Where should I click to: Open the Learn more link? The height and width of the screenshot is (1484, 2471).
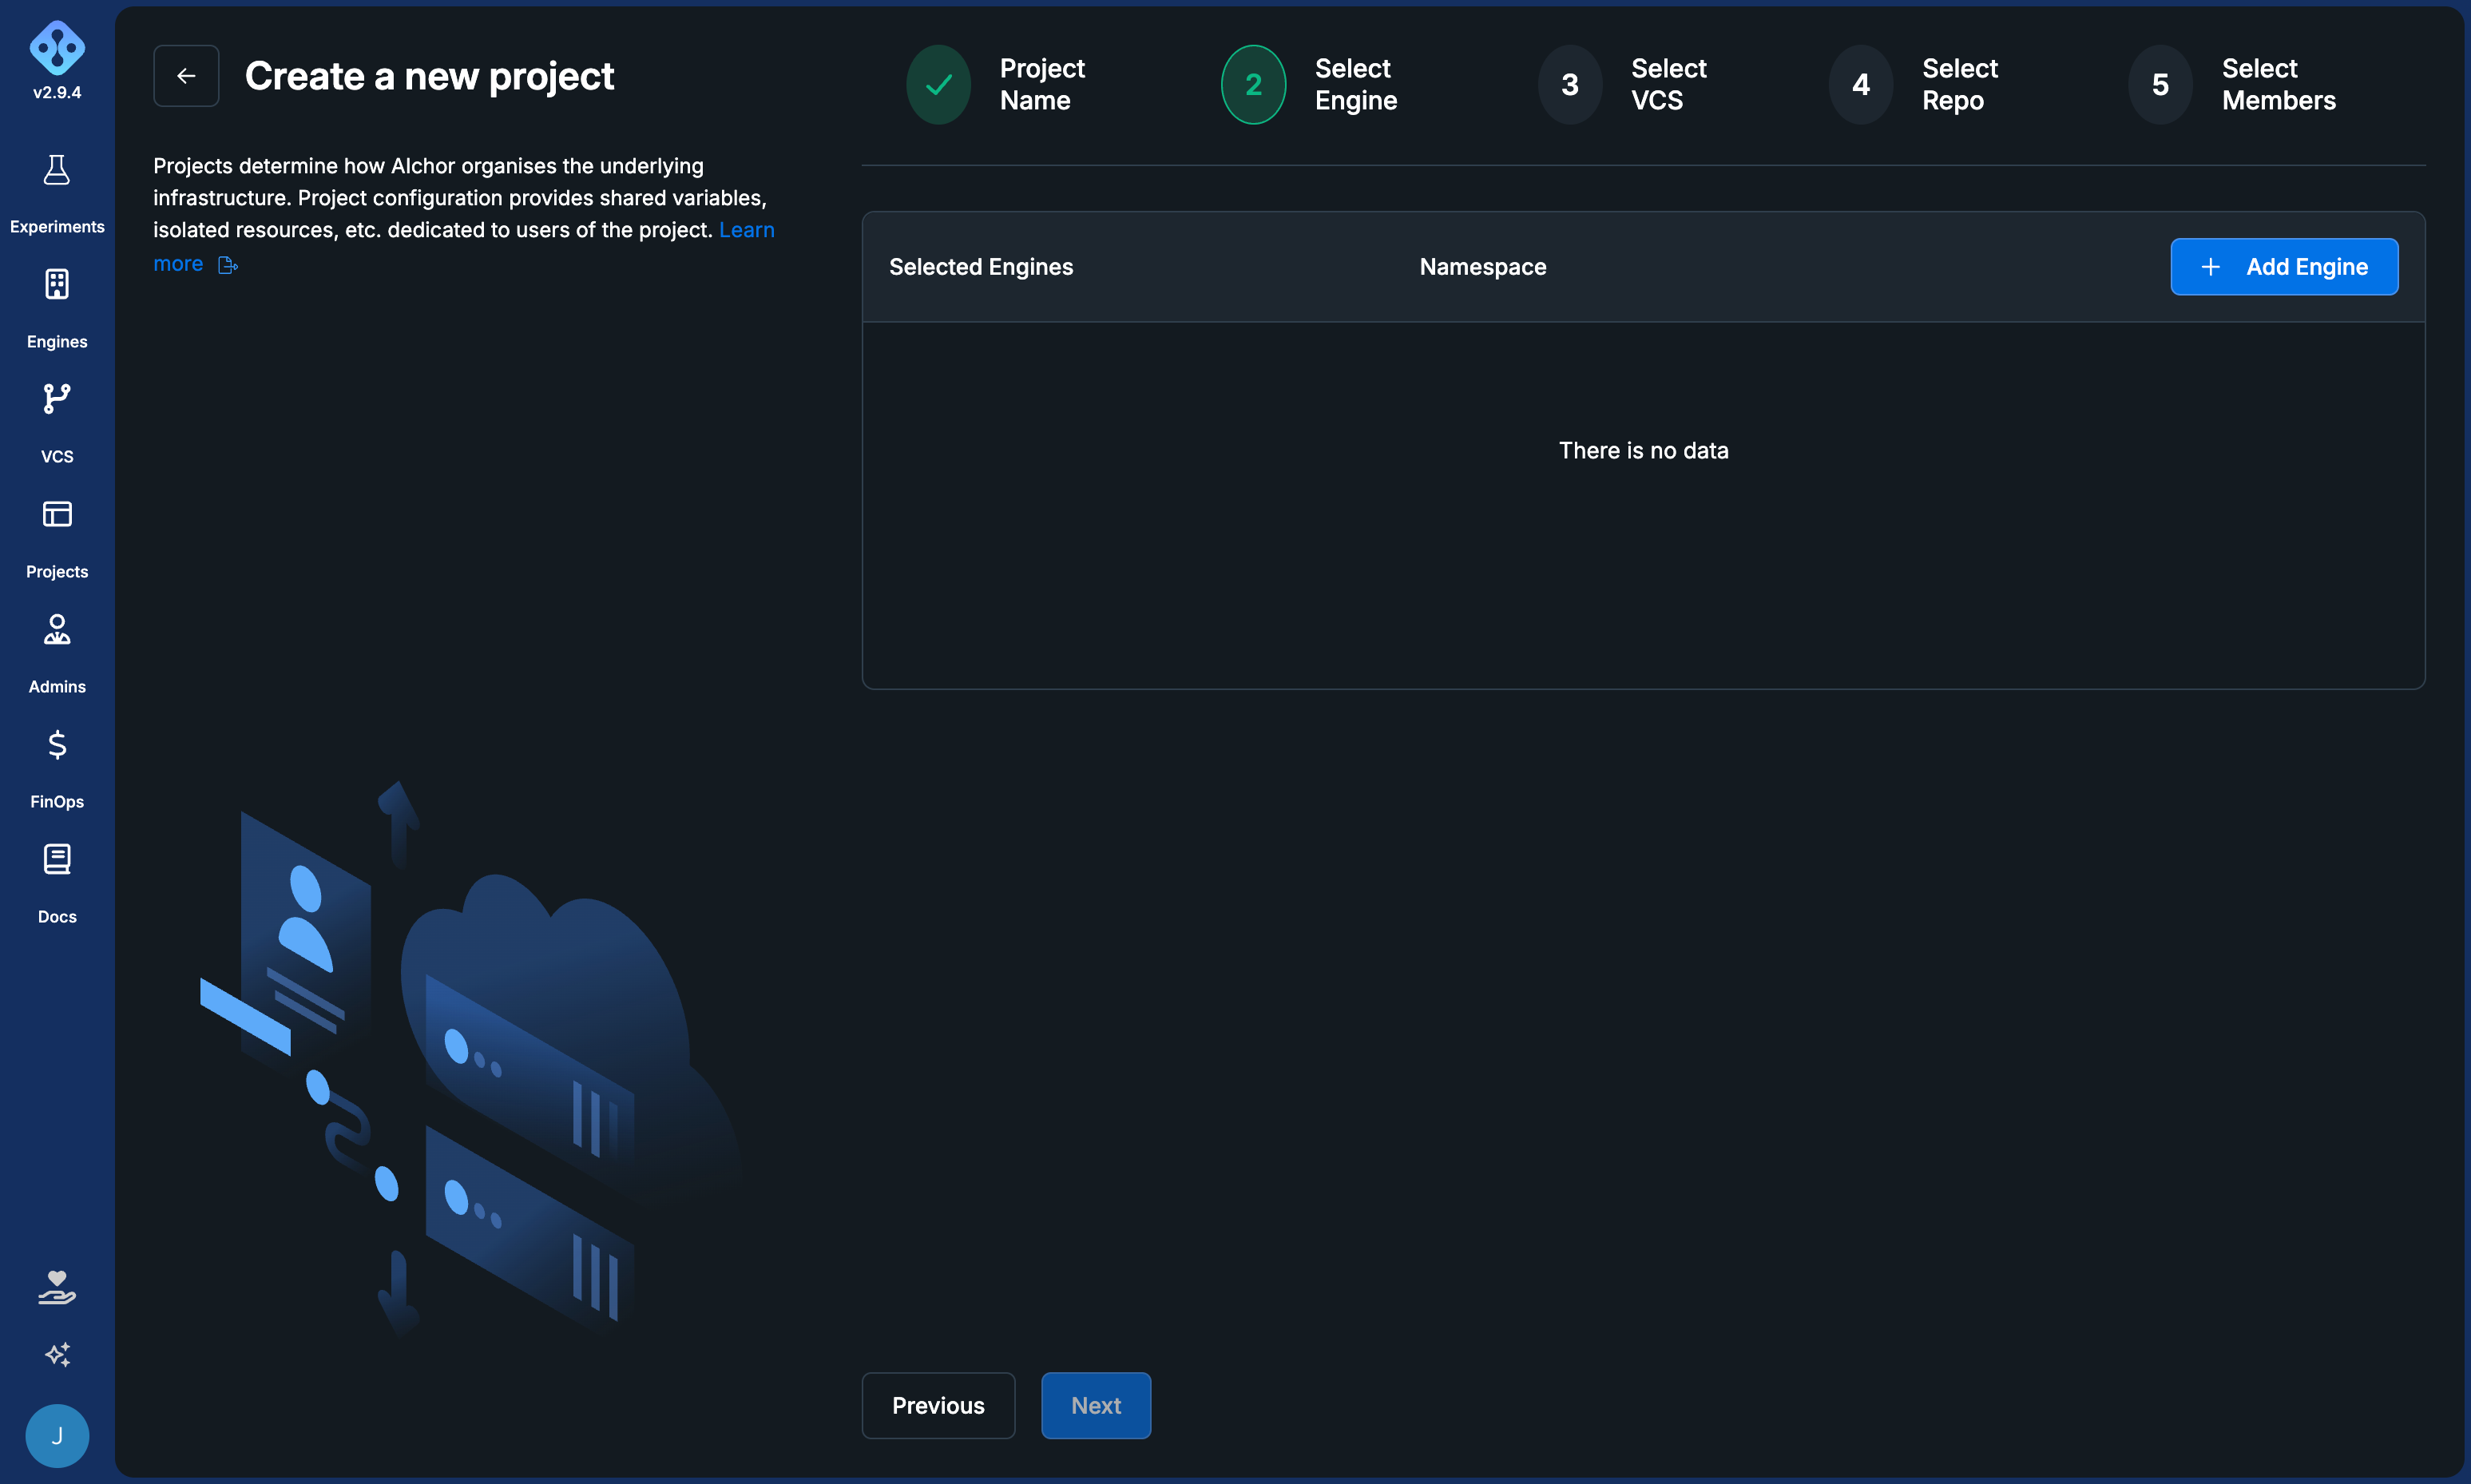pyautogui.click(x=464, y=246)
